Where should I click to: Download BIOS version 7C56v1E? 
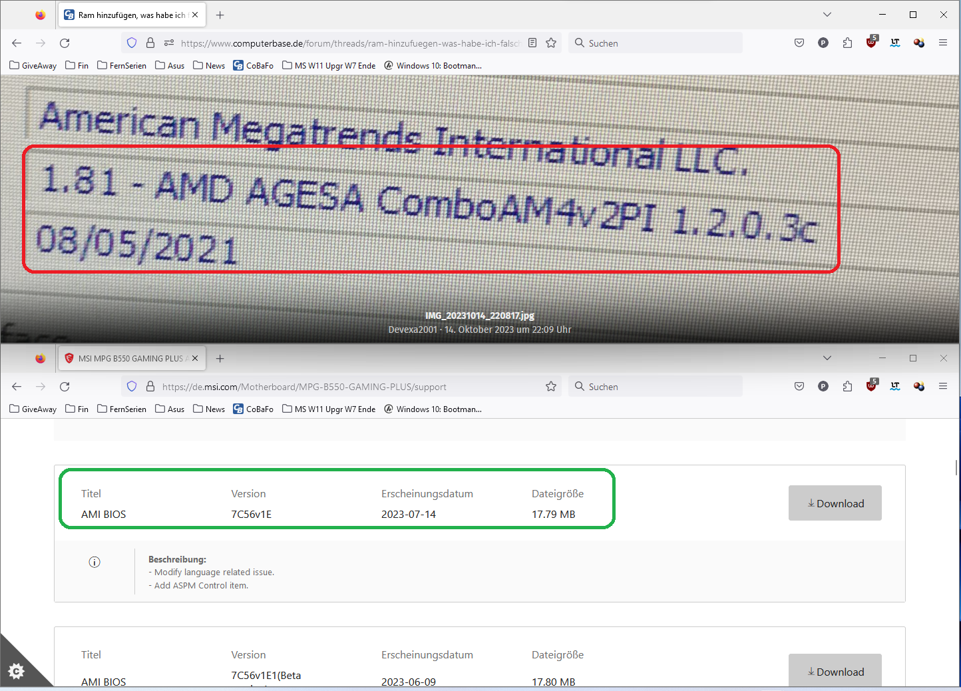(x=835, y=503)
